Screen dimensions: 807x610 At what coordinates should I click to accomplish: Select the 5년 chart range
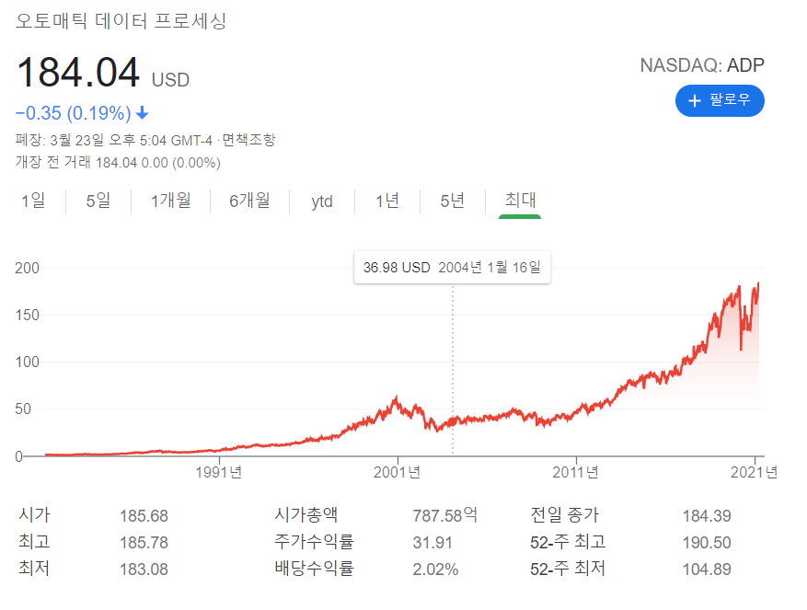point(451,201)
